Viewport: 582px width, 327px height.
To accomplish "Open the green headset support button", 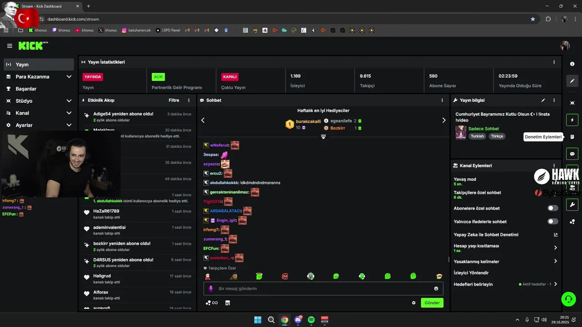I will click(568, 299).
